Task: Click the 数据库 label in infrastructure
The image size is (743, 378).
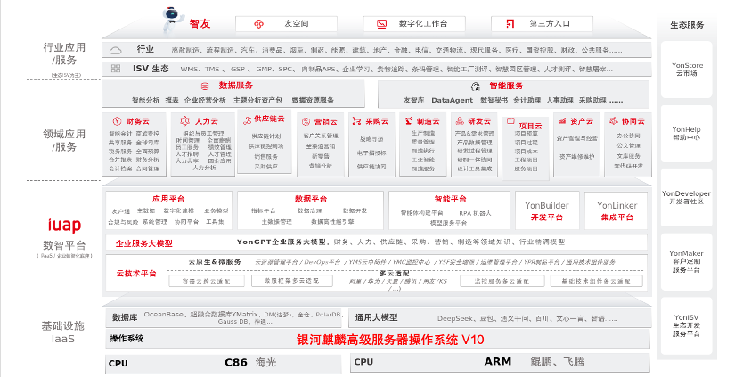Action: (x=125, y=317)
